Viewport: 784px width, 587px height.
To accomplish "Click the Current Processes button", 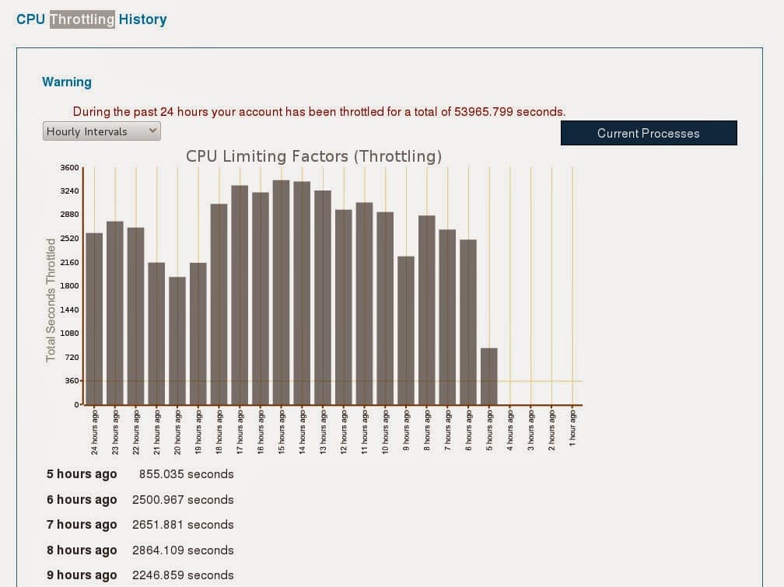I will pos(648,133).
